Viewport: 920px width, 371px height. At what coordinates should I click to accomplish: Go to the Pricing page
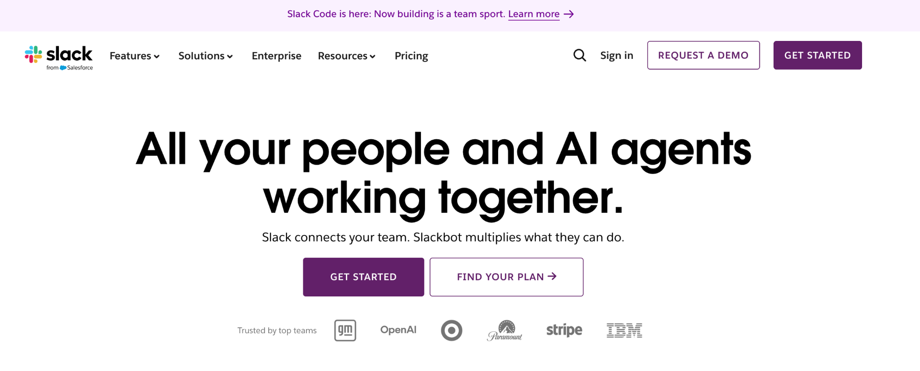[x=411, y=56]
